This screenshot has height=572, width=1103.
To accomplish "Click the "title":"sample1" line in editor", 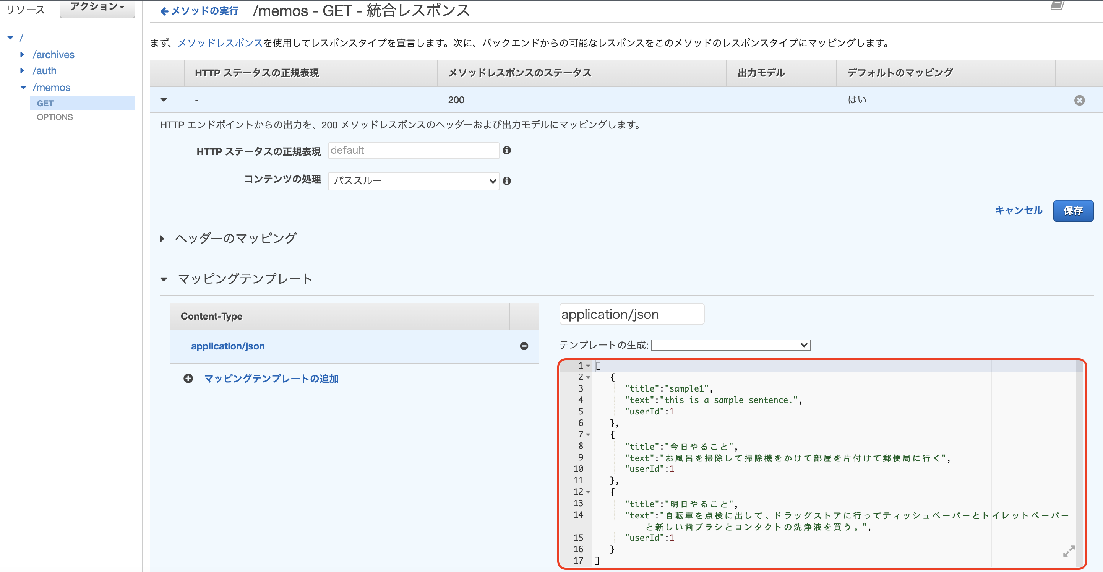I will pos(669,388).
